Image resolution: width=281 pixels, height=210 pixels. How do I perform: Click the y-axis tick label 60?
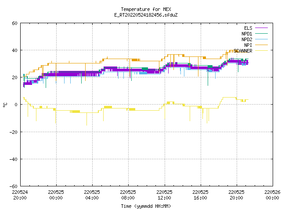click(14, 23)
